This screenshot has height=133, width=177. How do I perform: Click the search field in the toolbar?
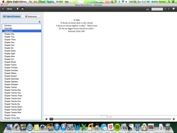(157, 9)
